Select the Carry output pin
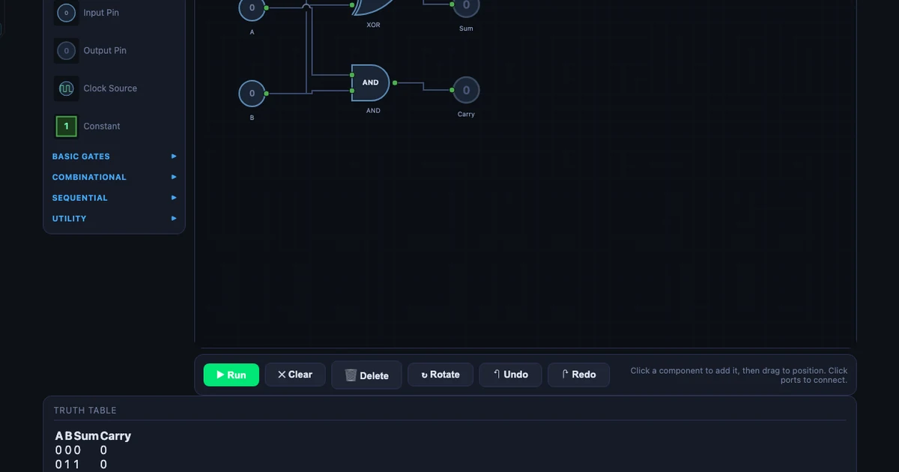 466,90
